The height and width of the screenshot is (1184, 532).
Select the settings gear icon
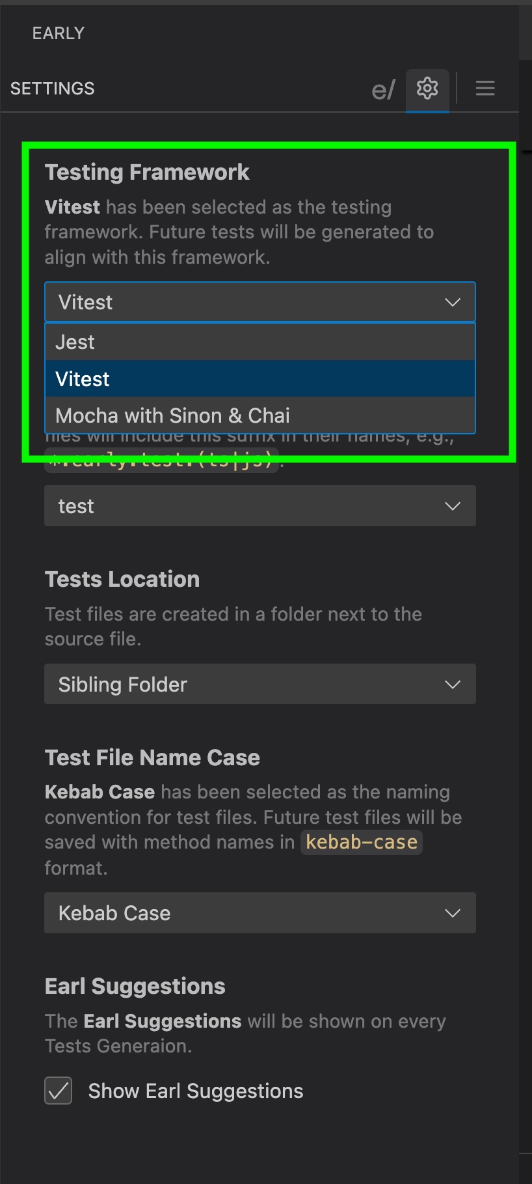427,89
